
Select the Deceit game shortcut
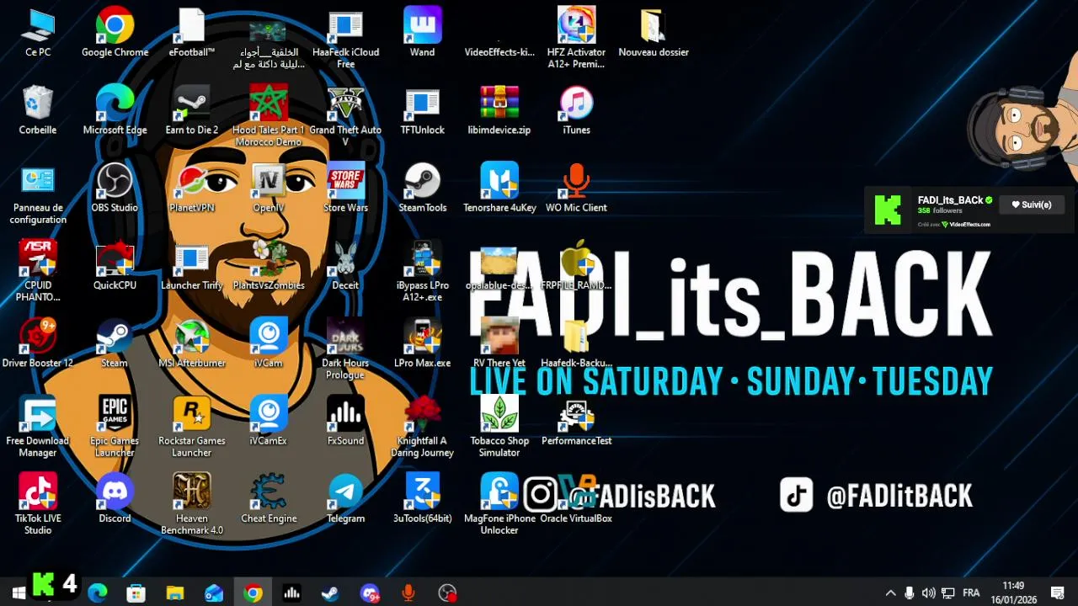[x=345, y=267]
